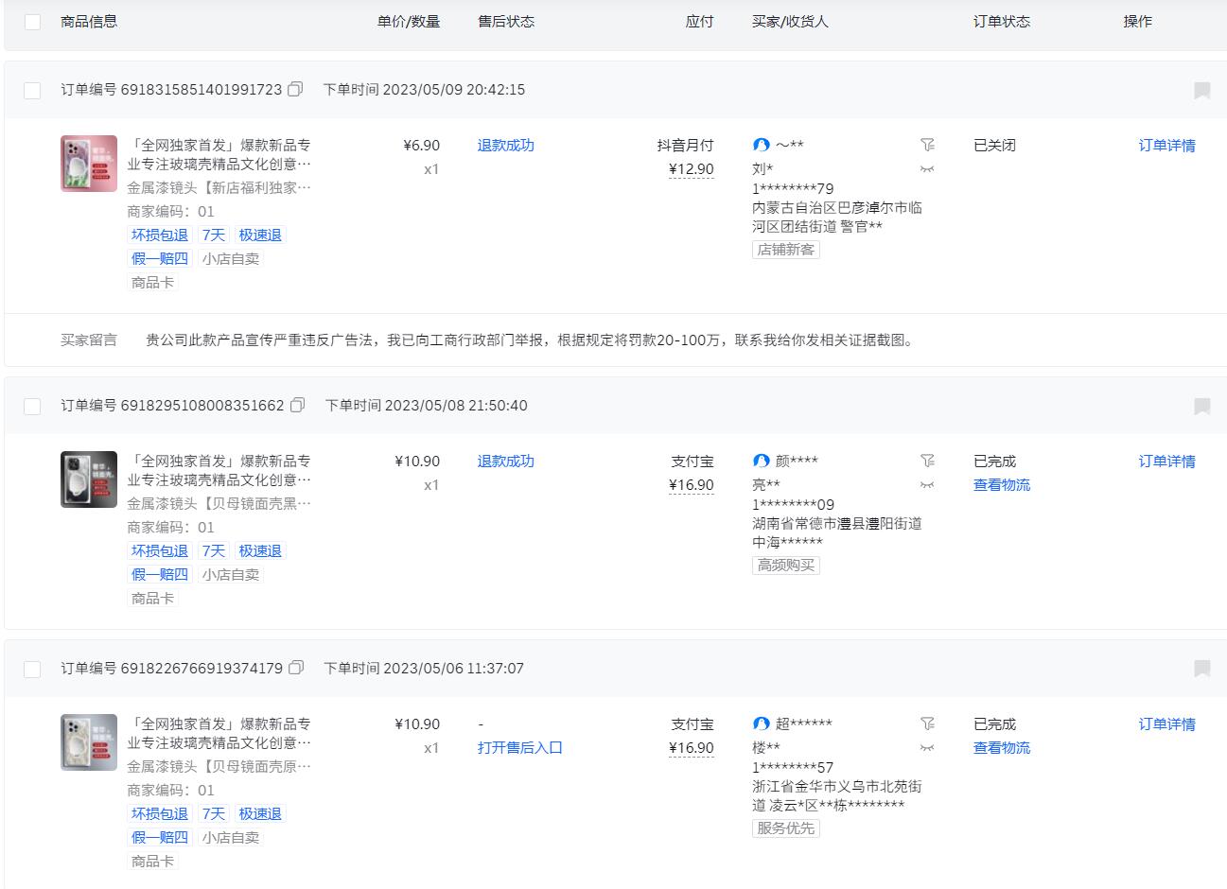
Task: Copy order number 6918315851401991723 using copy icon
Action: (294, 88)
